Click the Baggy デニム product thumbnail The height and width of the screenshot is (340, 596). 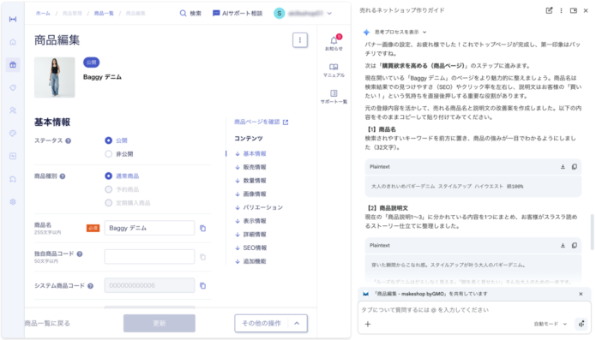pyautogui.click(x=55, y=77)
